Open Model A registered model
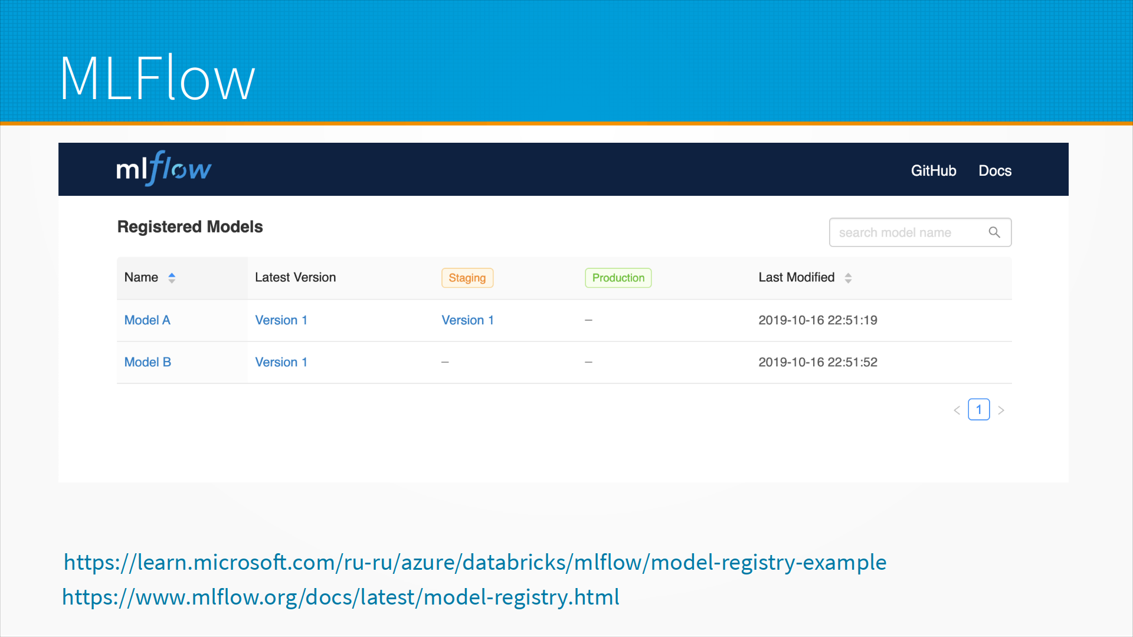 (147, 320)
